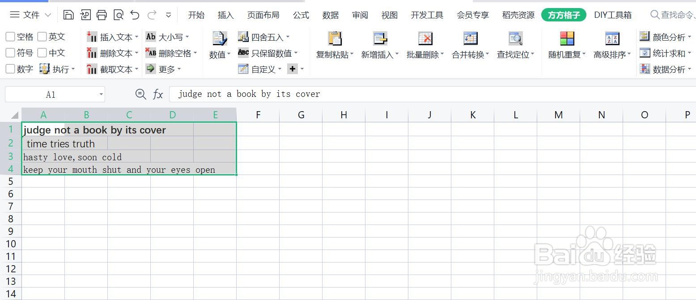
Task: Click the 大小写 case icon
Action: (x=151, y=37)
